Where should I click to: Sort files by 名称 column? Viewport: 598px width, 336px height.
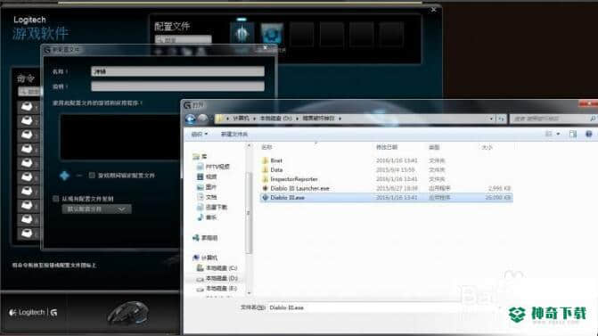coord(267,147)
